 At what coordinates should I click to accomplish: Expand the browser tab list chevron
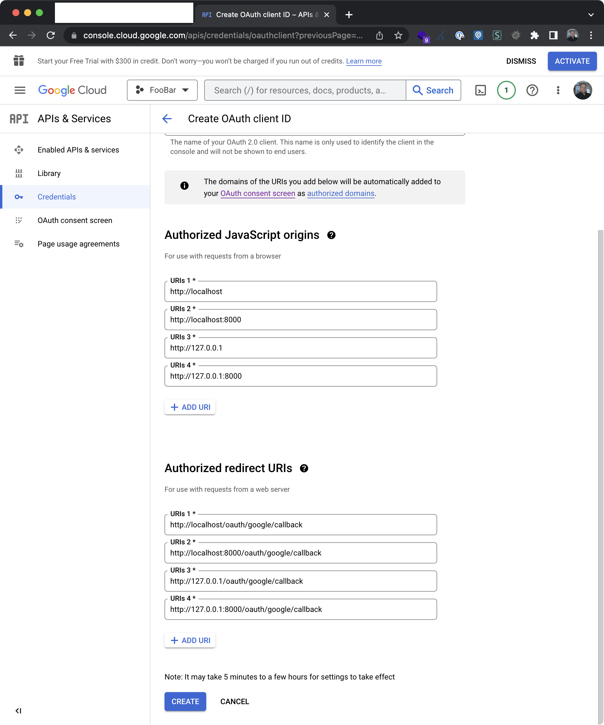point(590,15)
